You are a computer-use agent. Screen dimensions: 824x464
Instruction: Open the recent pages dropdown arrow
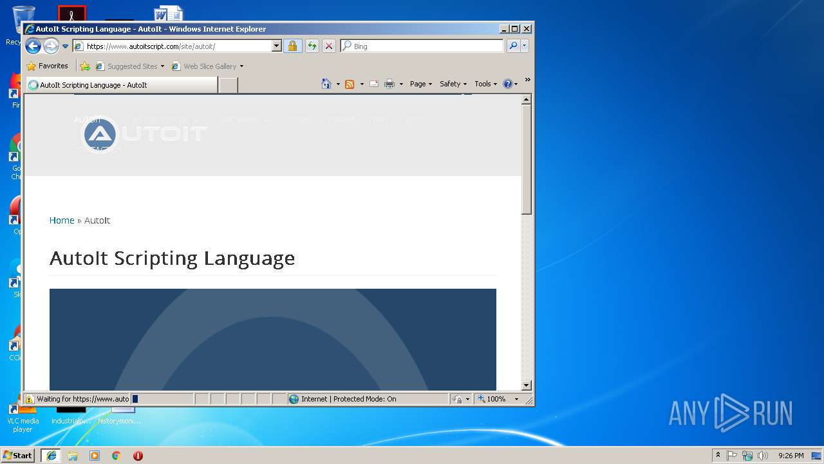(65, 46)
